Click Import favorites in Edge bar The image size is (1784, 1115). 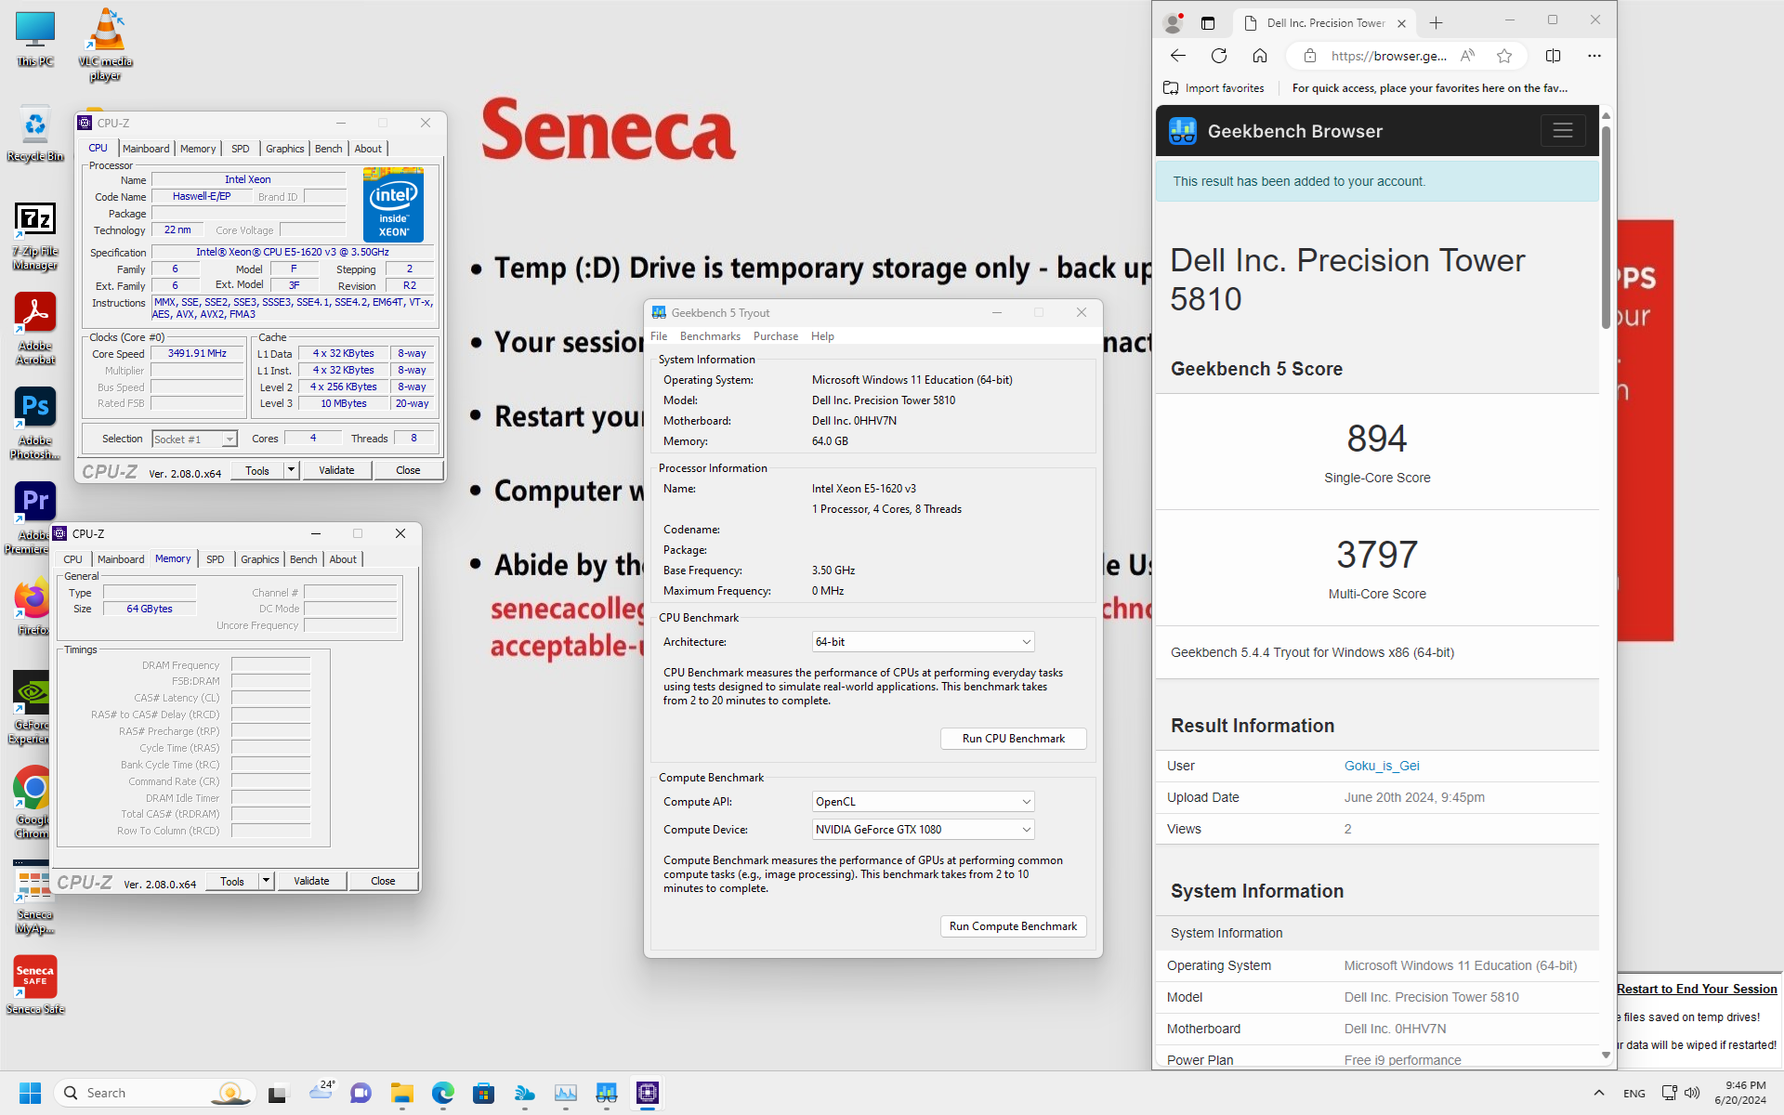point(1213,88)
